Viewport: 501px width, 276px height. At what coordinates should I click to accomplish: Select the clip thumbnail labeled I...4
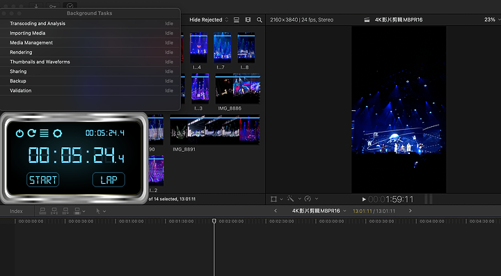198,47
